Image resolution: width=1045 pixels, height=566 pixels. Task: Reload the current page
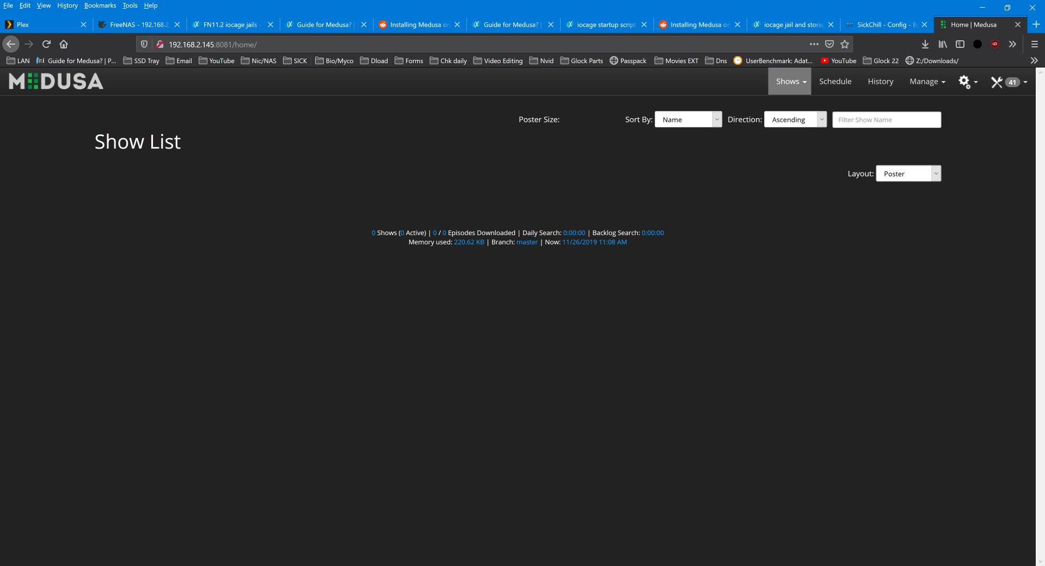(x=46, y=44)
